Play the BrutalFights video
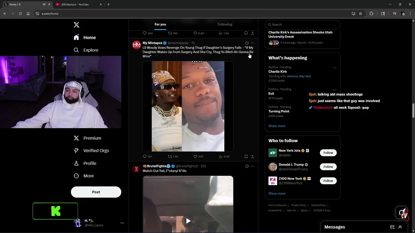The image size is (415, 233). point(188,221)
